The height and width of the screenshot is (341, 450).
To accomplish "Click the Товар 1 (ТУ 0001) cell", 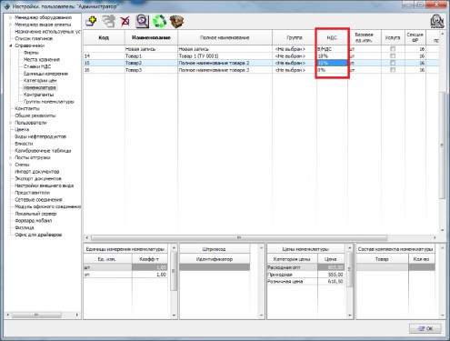I will click(225, 55).
